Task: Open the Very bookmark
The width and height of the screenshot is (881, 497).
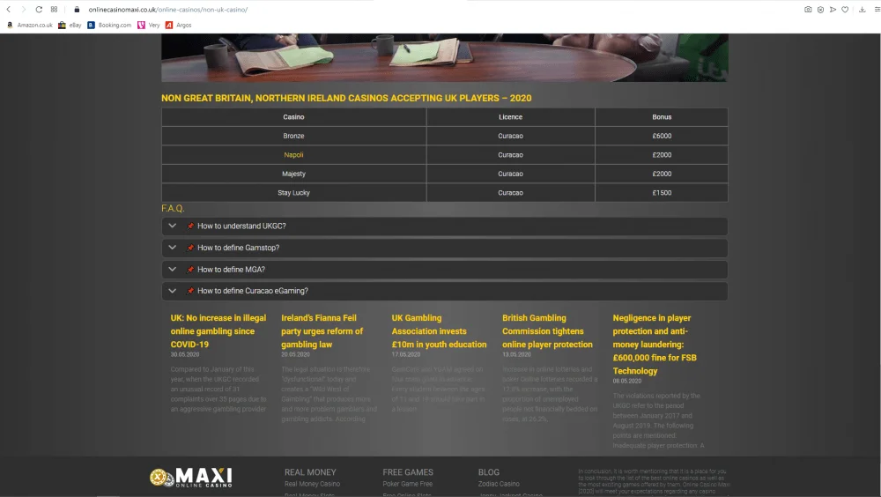Action: point(149,26)
